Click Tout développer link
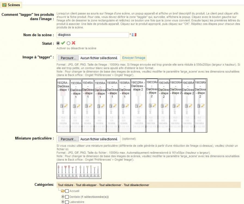244x204 pixels. click(x=86, y=185)
